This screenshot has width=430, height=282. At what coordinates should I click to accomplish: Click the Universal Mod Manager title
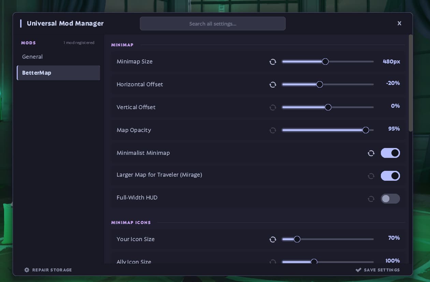click(65, 24)
